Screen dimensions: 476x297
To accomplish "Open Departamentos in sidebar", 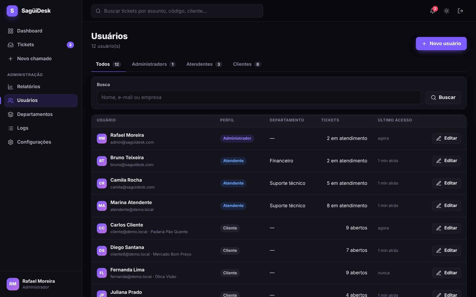I will (x=41, y=114).
